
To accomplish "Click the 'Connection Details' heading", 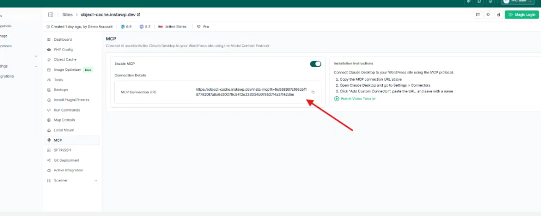I will point(130,75).
